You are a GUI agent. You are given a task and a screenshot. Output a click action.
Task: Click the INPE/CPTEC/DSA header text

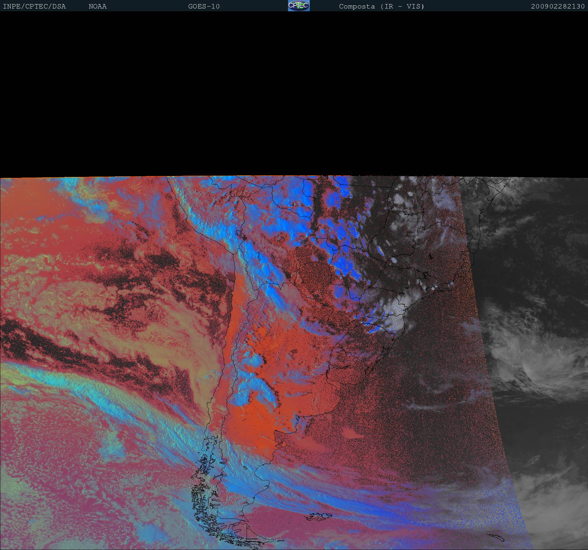(34, 7)
